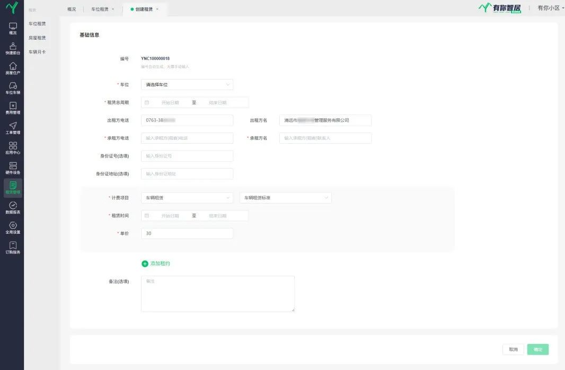Viewport: 565px width, 370px height.
Task: Close the 创建租赁 tab
Action: coord(157,9)
